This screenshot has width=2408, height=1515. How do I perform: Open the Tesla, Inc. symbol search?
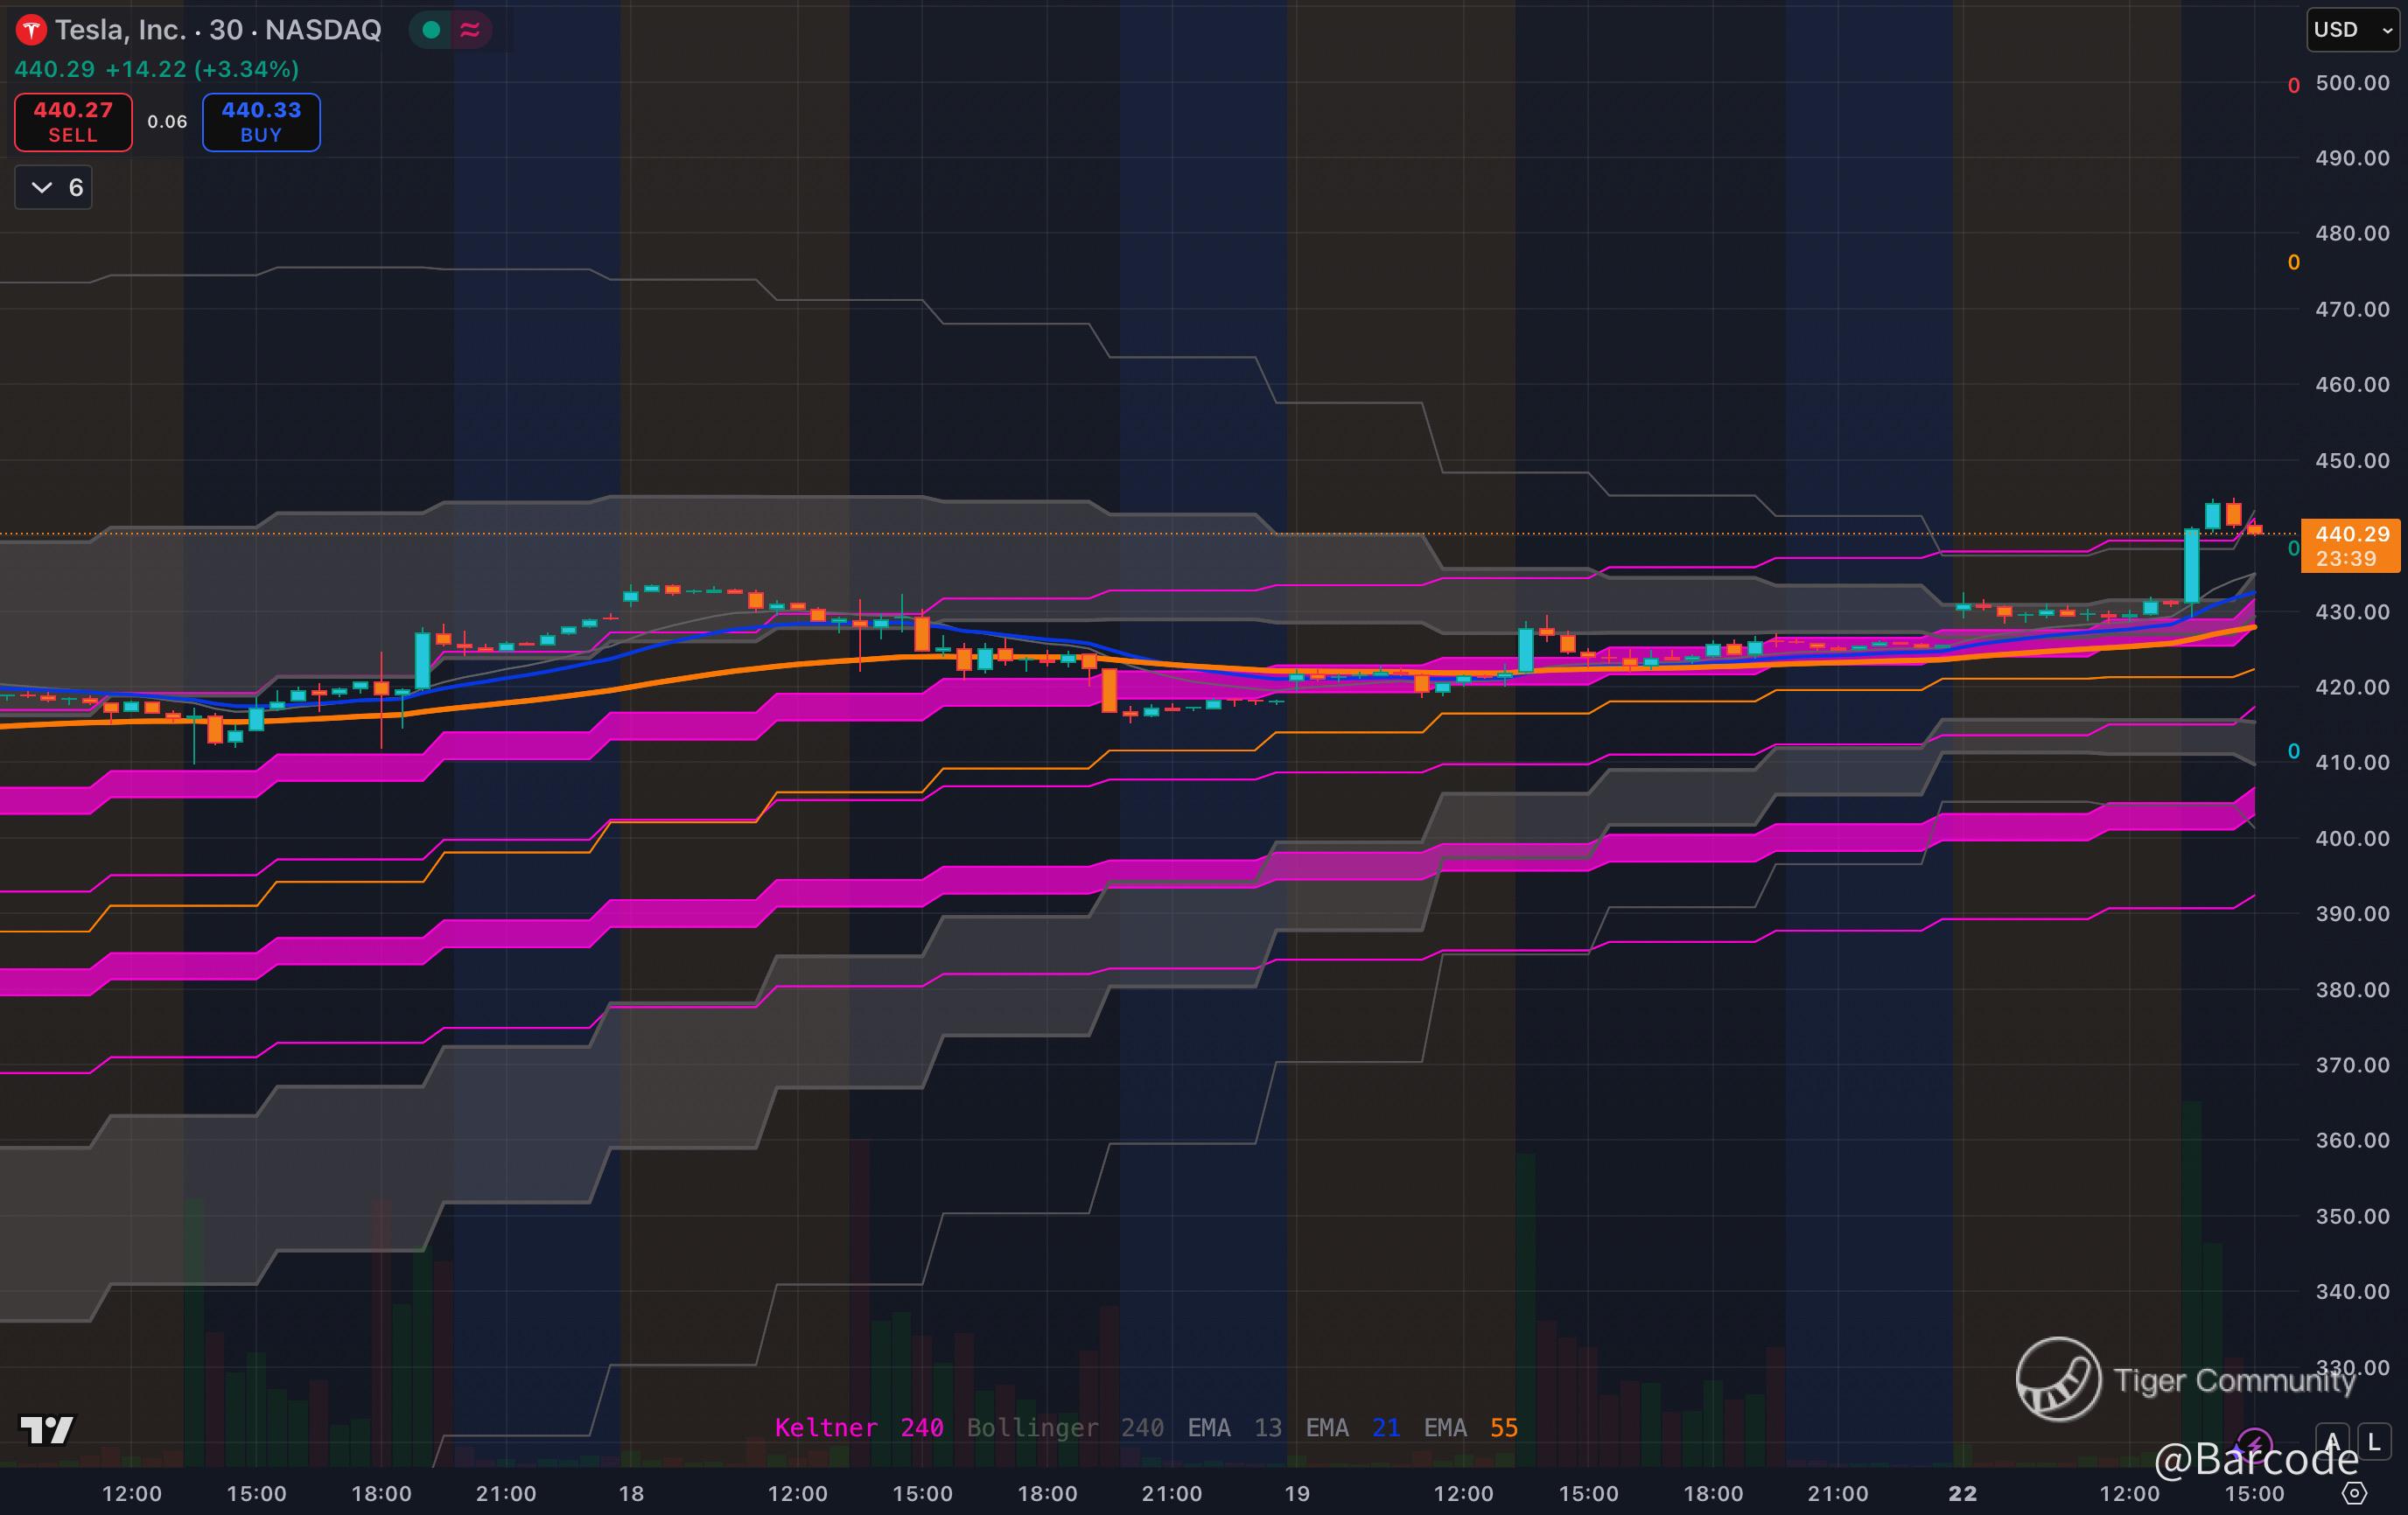pos(120,30)
